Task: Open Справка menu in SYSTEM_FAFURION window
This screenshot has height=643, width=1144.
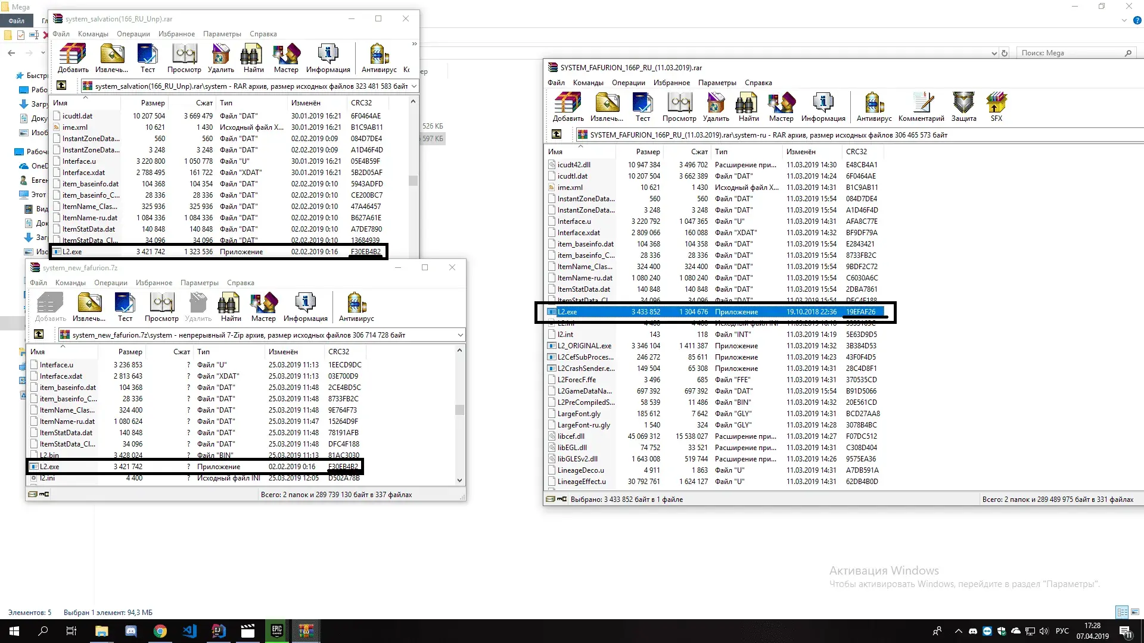Action: click(x=758, y=83)
